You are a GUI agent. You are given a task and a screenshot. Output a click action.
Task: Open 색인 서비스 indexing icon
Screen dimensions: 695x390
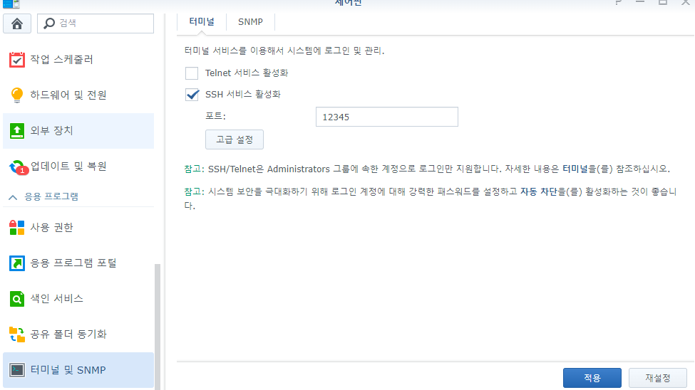17,299
